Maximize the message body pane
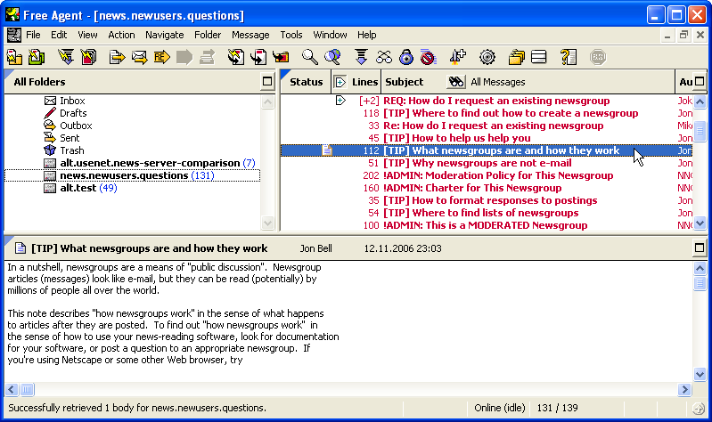This screenshot has width=712, height=422. coord(700,248)
